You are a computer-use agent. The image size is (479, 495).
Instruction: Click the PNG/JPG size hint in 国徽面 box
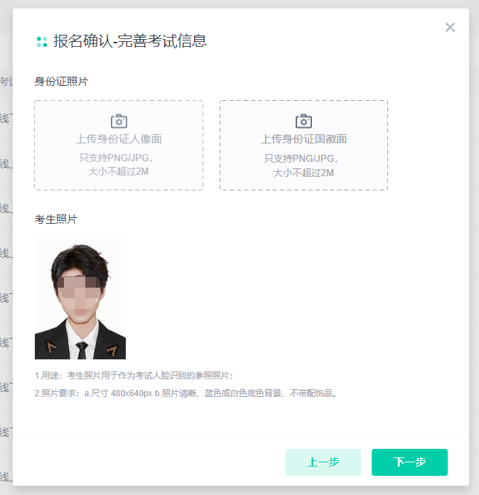(303, 165)
